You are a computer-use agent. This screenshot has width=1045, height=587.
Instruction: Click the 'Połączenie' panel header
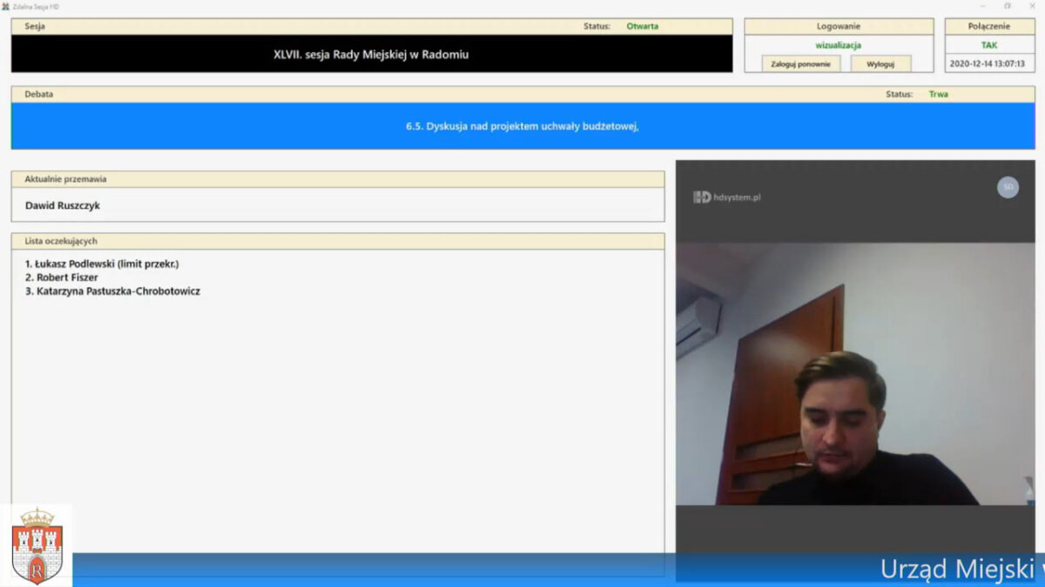pyautogui.click(x=989, y=26)
